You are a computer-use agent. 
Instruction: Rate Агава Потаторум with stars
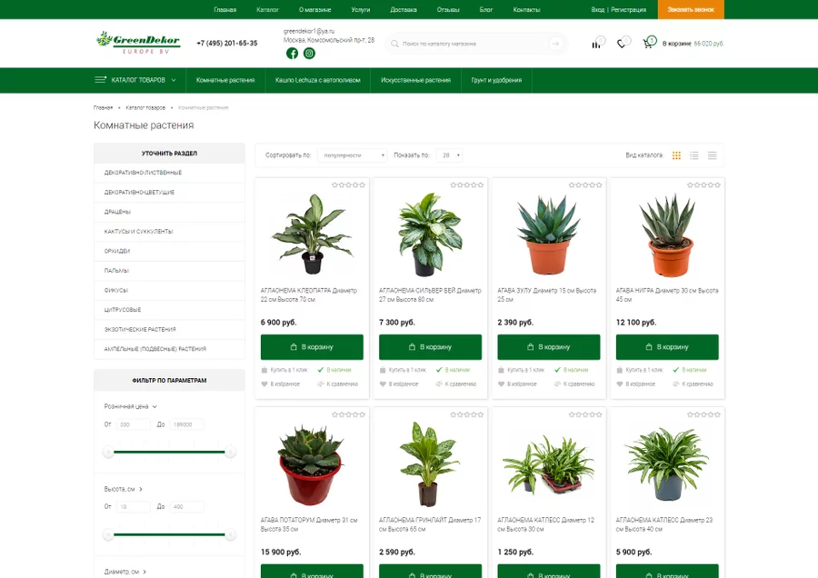348,414
